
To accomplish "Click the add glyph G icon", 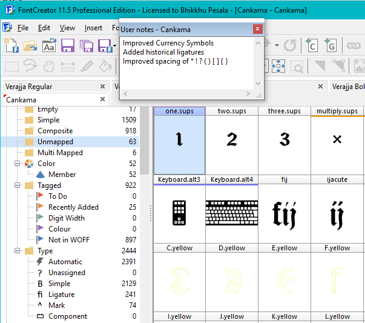I will pos(330,45).
